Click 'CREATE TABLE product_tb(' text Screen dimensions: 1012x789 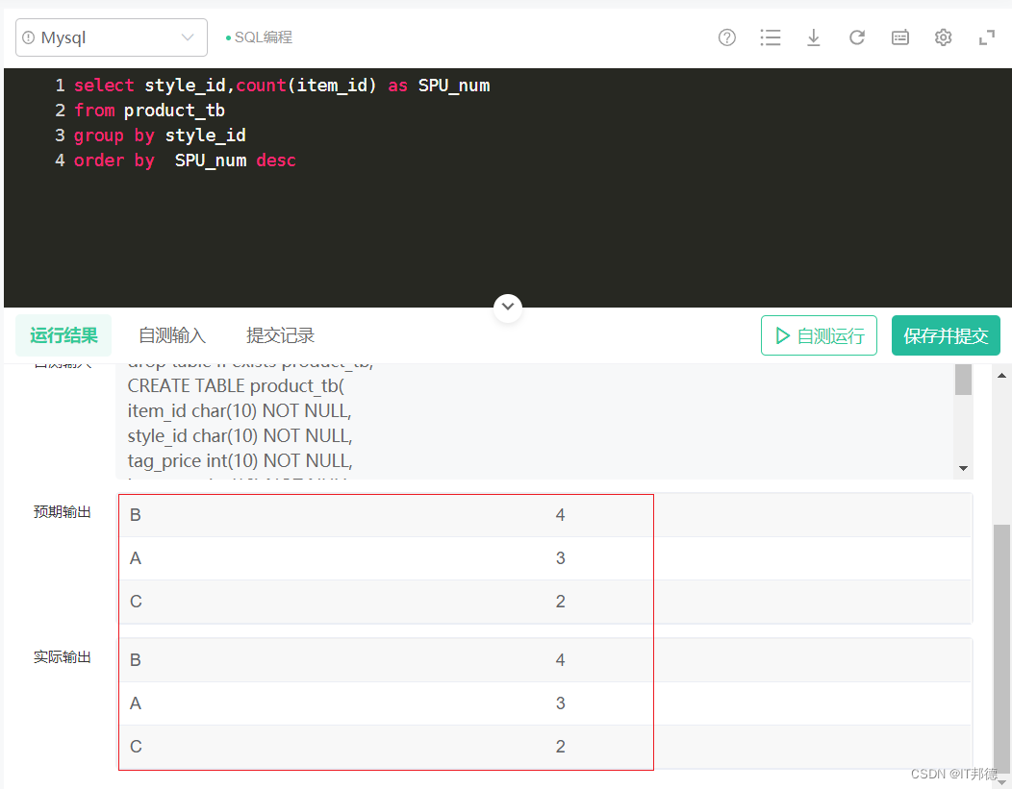237,385
